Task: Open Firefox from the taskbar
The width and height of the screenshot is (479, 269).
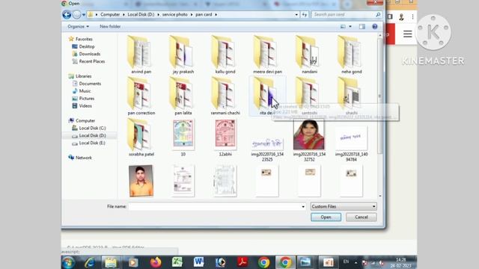Action: pos(155,262)
